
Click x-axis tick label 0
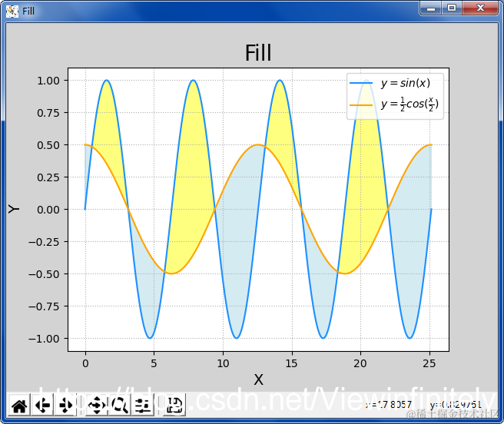pos(85,363)
